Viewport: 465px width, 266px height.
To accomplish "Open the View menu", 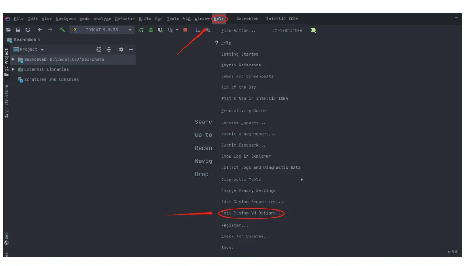I will [47, 19].
